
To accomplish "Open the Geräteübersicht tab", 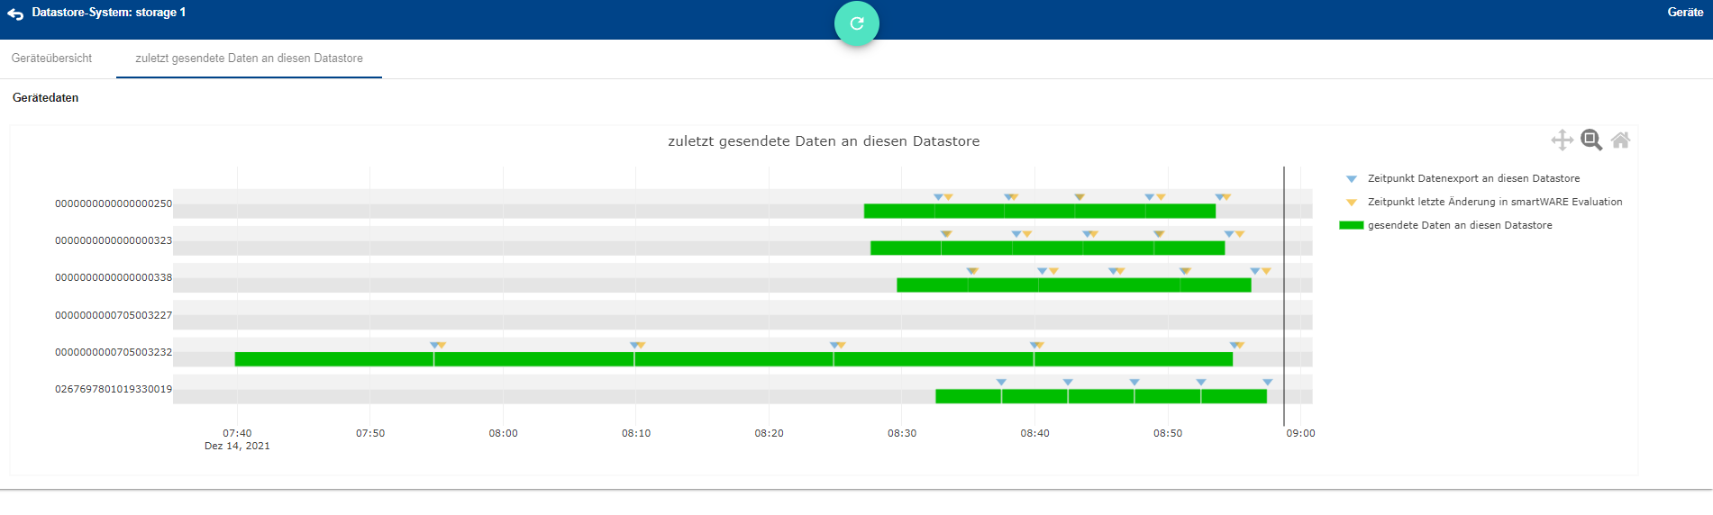I will tap(51, 59).
